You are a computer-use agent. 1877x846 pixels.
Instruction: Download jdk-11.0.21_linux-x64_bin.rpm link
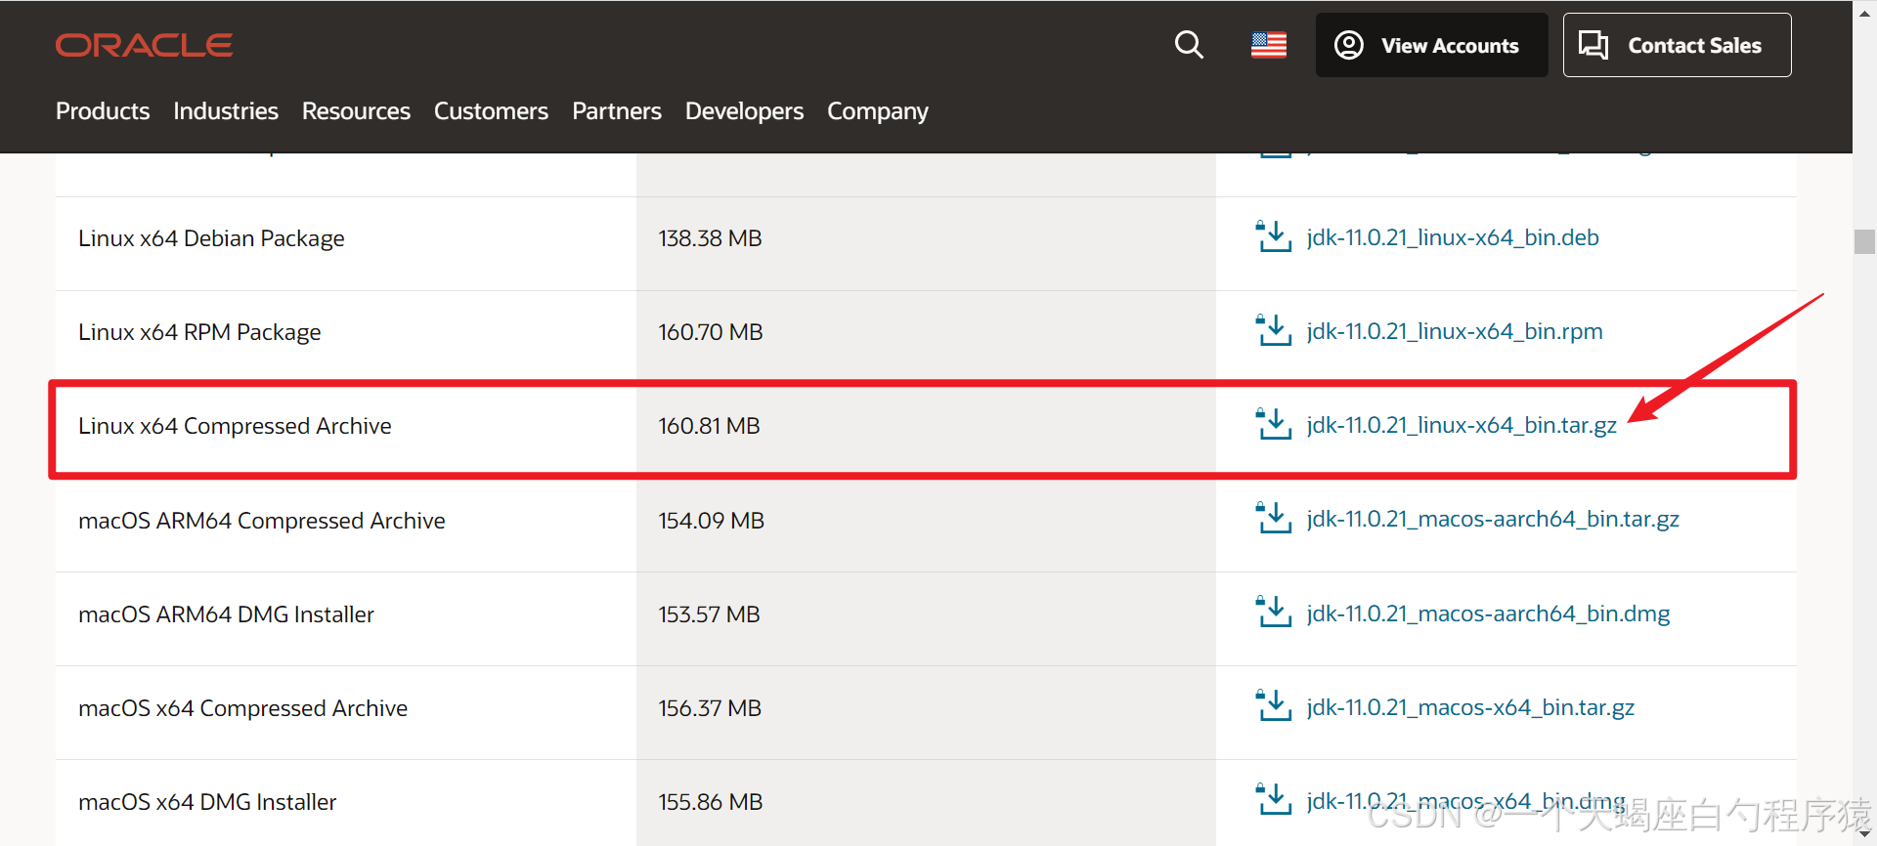coord(1454,331)
